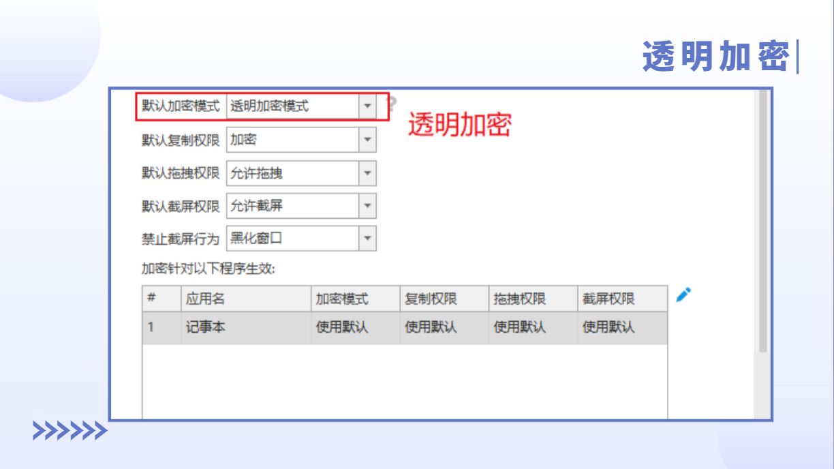
Task: Click the 默认拖拽权限 label
Action: tap(181, 173)
